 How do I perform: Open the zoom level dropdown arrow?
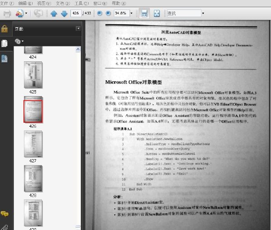pos(131,13)
